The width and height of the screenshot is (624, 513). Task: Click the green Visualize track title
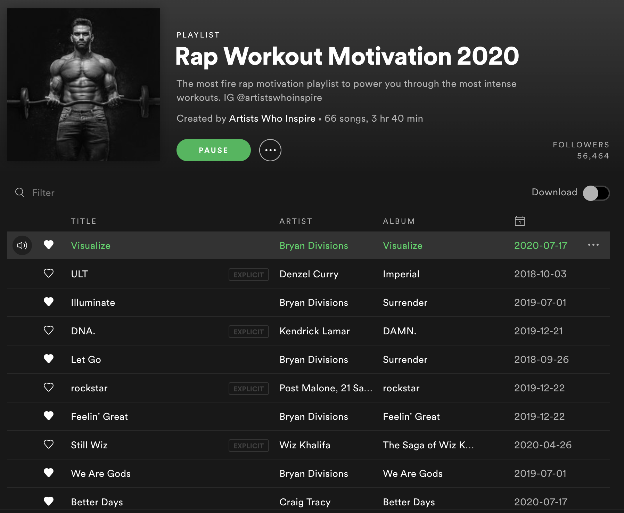(91, 246)
